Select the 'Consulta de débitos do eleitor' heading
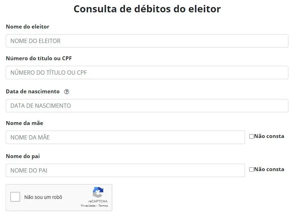The width and height of the screenshot is (294, 213). click(x=147, y=9)
